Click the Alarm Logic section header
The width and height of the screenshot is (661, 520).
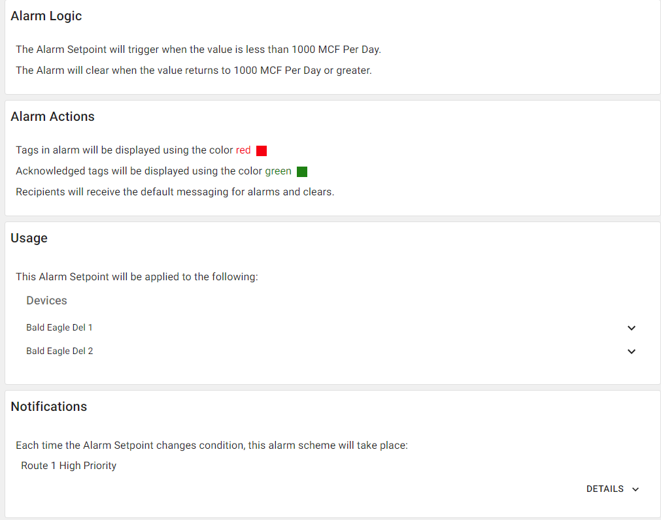46,16
